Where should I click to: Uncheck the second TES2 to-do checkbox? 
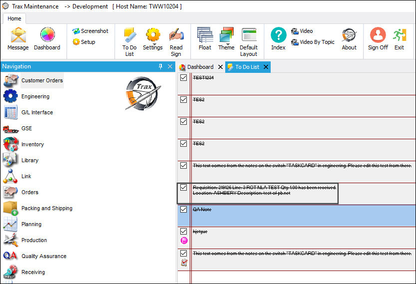(184, 122)
